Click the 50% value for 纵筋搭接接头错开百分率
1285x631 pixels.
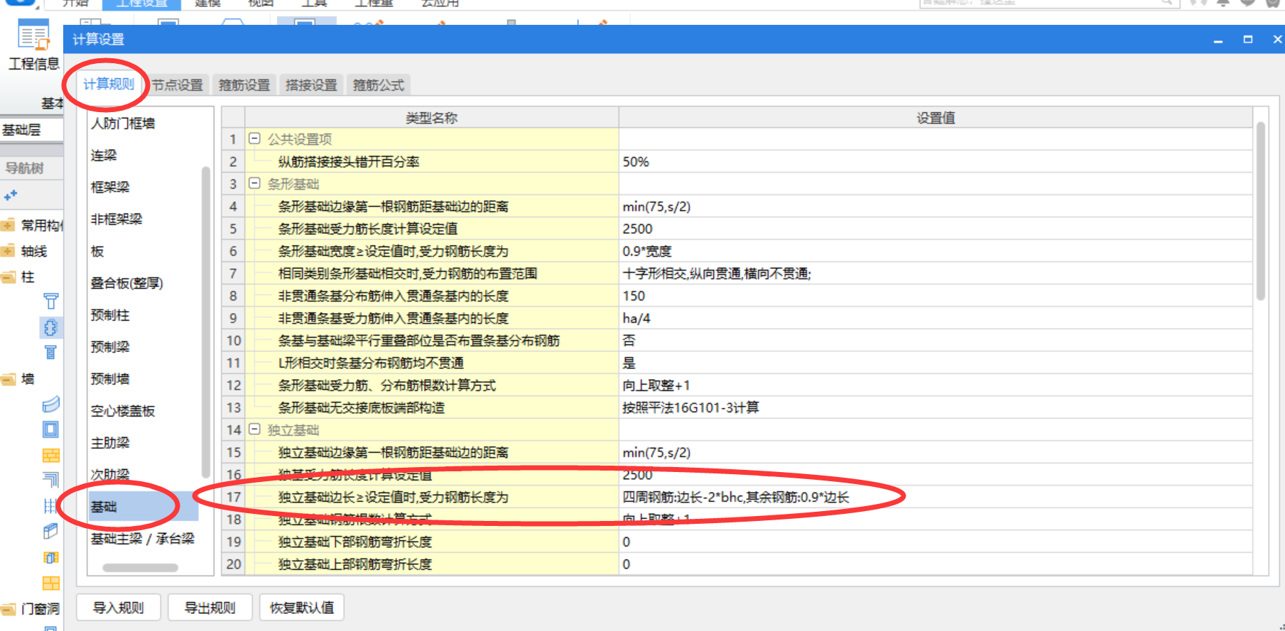[936, 162]
